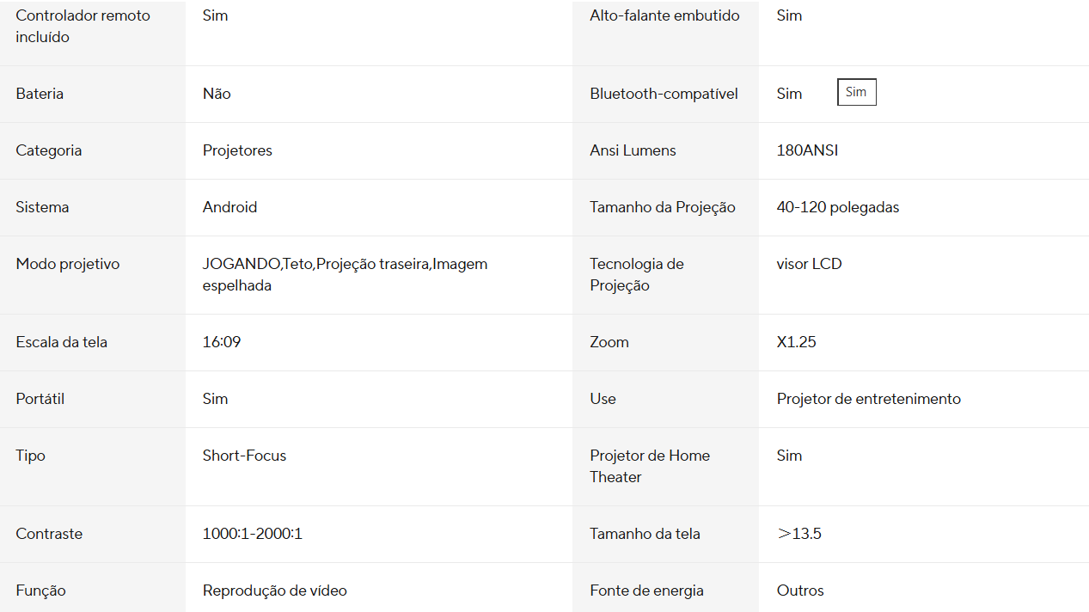Screen dimensions: 1089x612
Task: Click the "Projetores" category value
Action: 237,150
